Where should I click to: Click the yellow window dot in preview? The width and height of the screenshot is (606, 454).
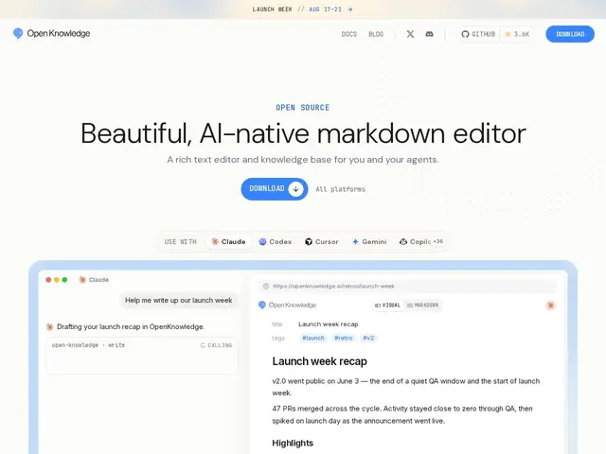pyautogui.click(x=57, y=280)
